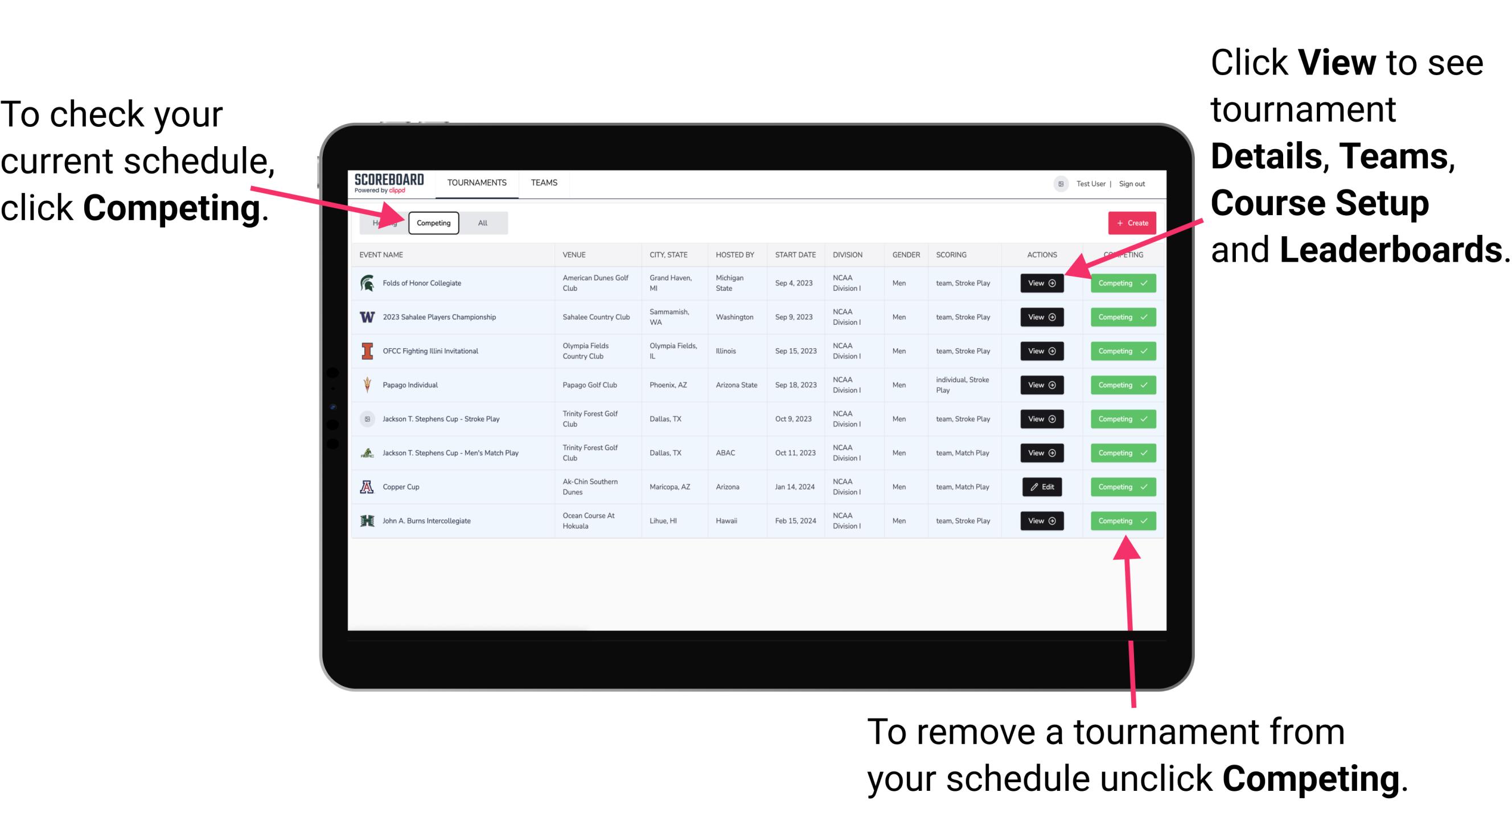This screenshot has width=1512, height=813.
Task: Select the Competing filter tab
Action: 433,222
